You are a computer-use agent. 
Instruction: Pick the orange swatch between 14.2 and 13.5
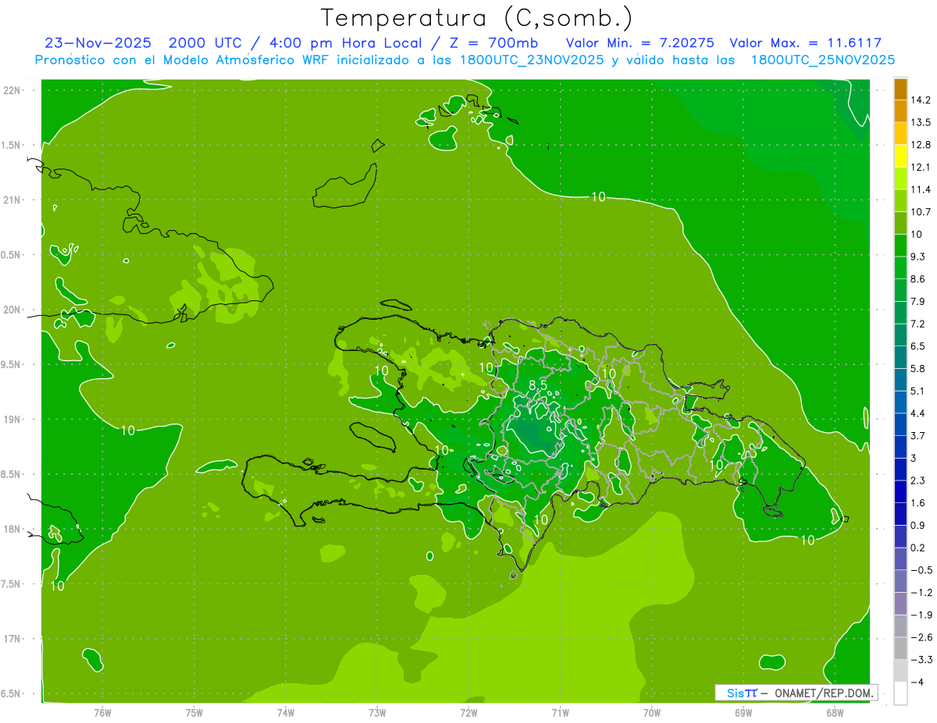[x=900, y=112]
